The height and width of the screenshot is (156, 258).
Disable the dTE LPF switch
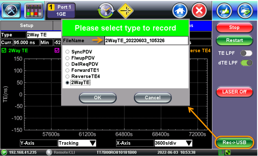(x=246, y=63)
